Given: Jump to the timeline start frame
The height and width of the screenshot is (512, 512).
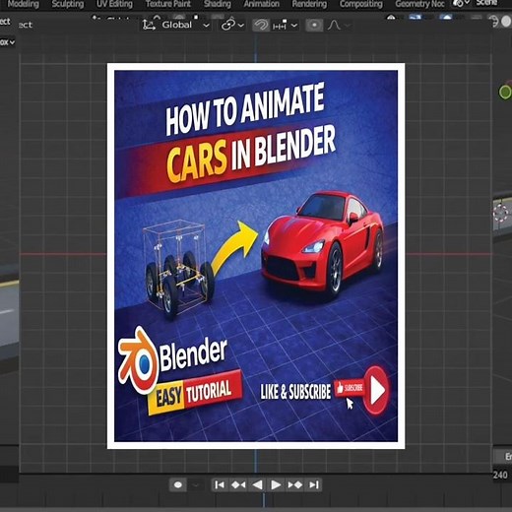Looking at the screenshot, I should click(x=220, y=484).
